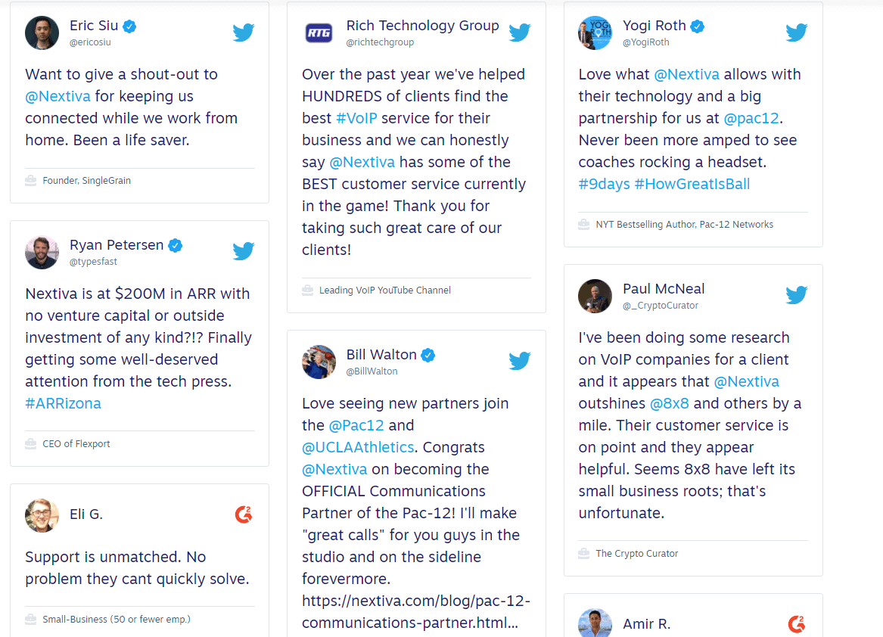Viewport: 883px width, 637px height.
Task: Click Eric Siu's verified badge
Action: coord(129,26)
